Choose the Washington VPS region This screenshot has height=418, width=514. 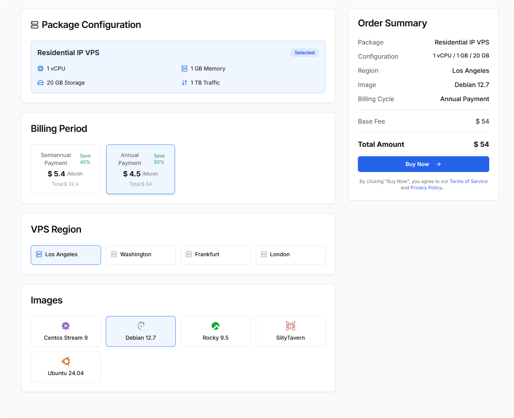(x=141, y=255)
